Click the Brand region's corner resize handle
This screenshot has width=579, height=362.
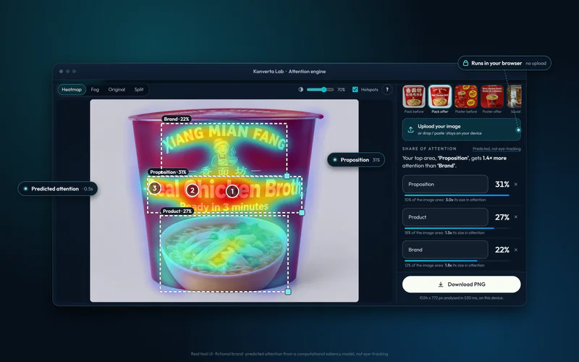tap(287, 176)
